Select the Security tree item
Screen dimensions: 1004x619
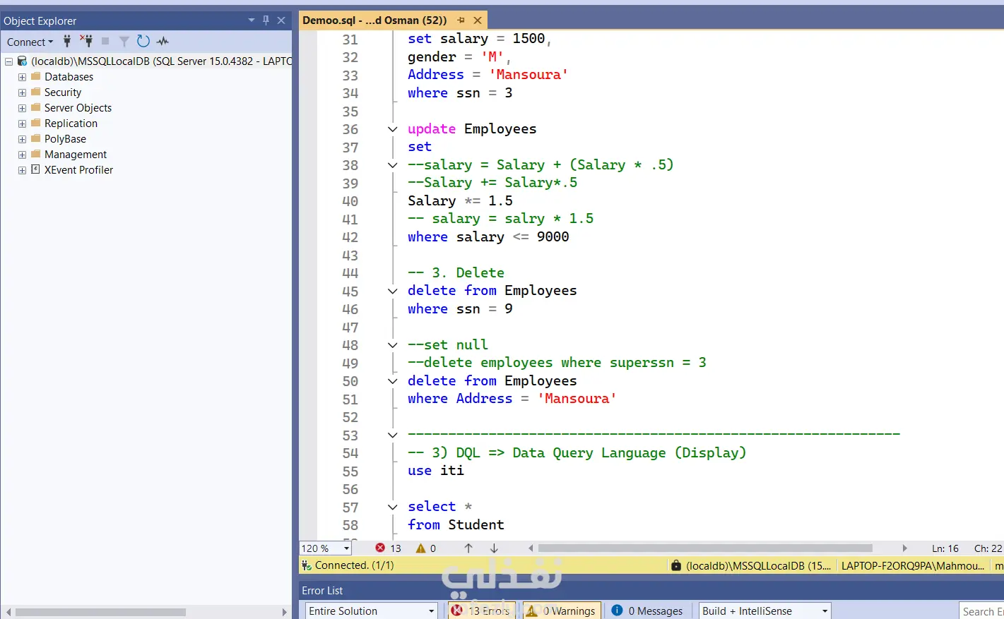tap(63, 92)
